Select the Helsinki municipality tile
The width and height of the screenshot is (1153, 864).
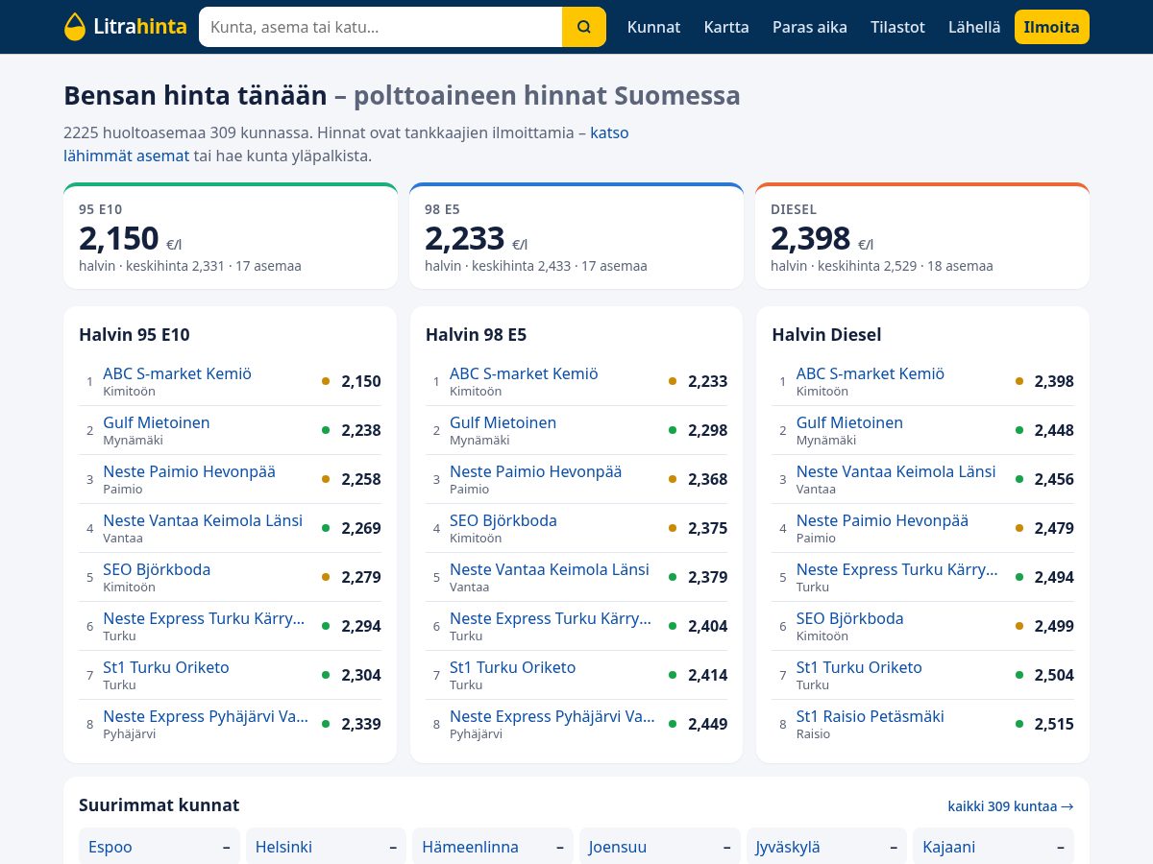326,847
